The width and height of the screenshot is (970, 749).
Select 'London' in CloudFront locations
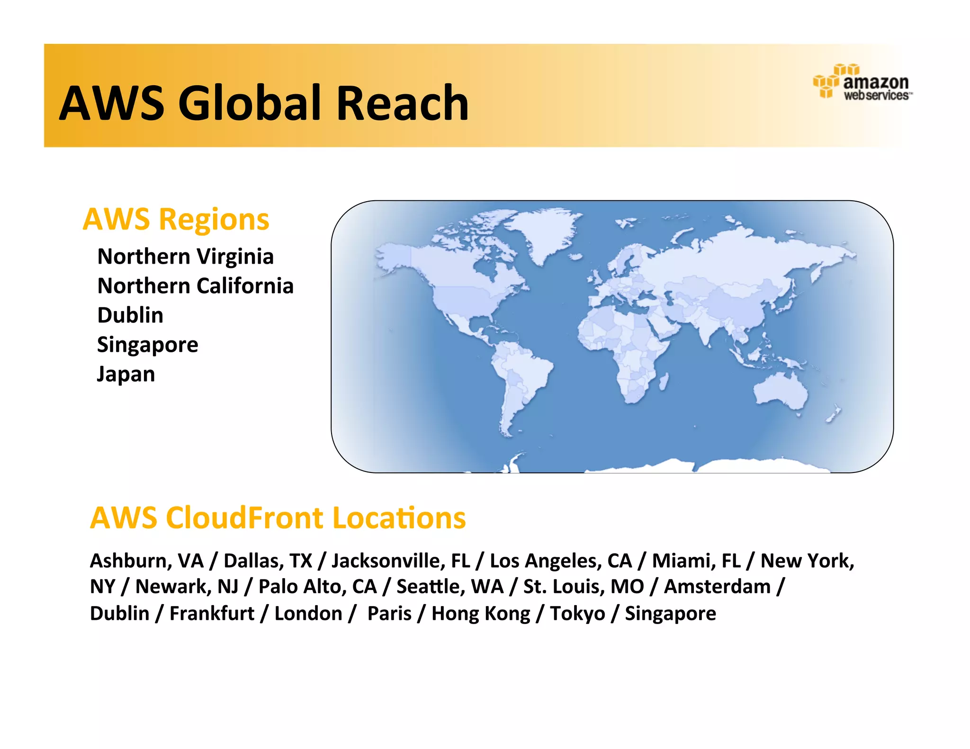308,613
